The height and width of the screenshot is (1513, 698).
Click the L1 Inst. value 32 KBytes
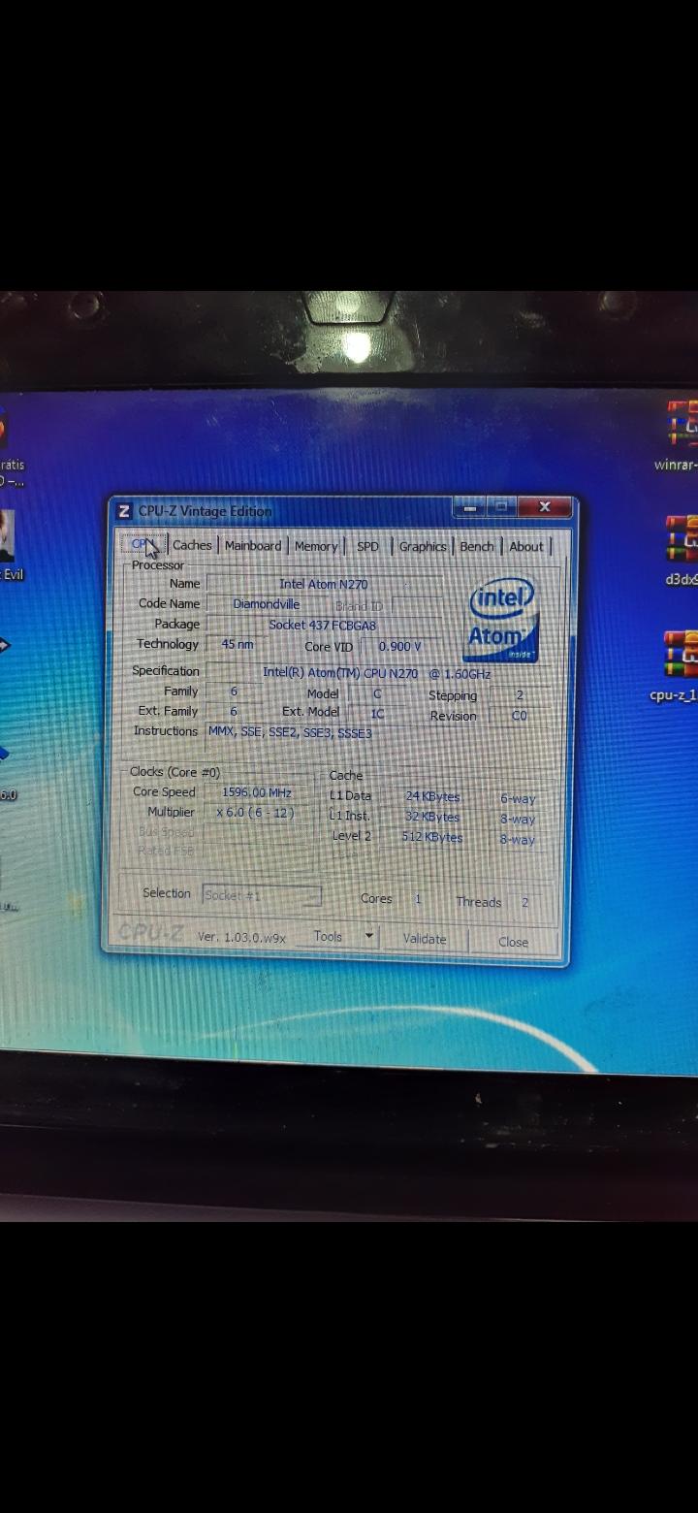click(x=432, y=817)
